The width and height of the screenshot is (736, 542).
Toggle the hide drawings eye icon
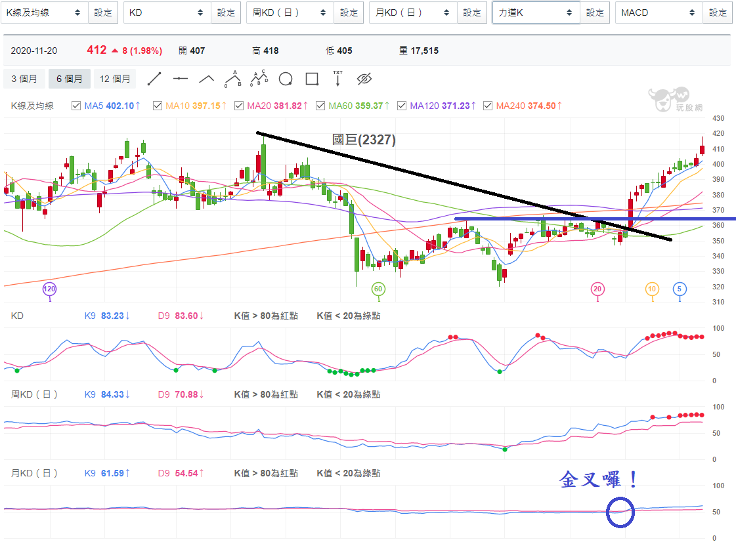tap(364, 79)
